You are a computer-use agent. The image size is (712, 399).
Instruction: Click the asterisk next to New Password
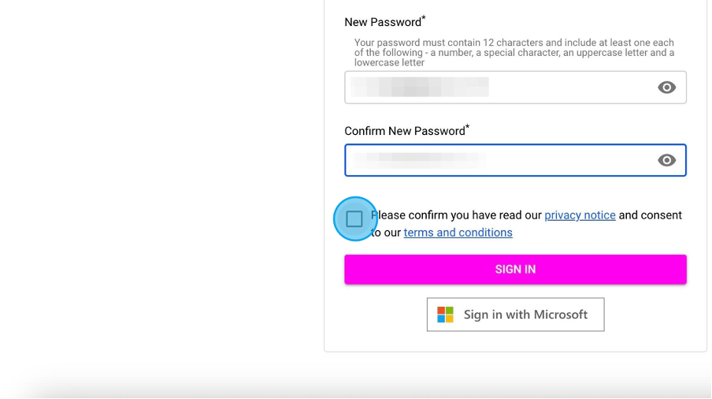coord(424,18)
